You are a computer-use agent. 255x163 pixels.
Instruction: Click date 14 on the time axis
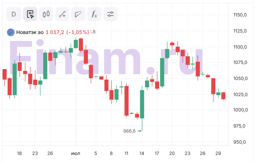point(141,153)
